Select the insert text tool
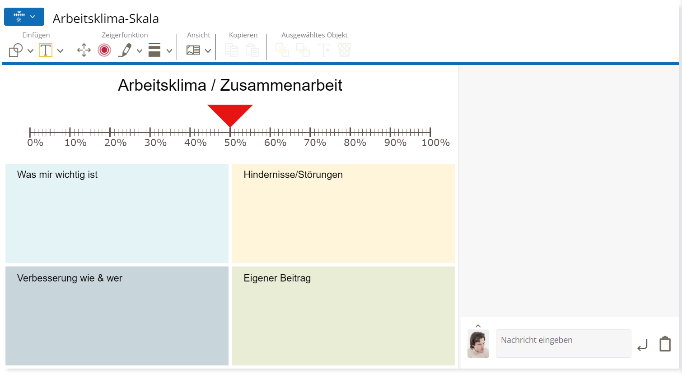The image size is (682, 374). pos(46,50)
